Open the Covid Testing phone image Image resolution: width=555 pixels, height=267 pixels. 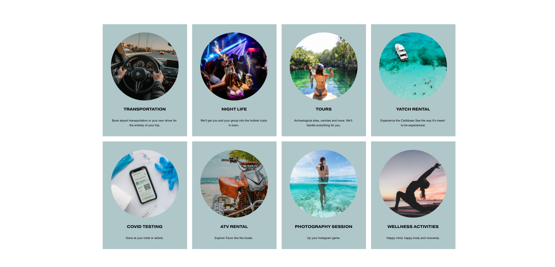(x=145, y=184)
